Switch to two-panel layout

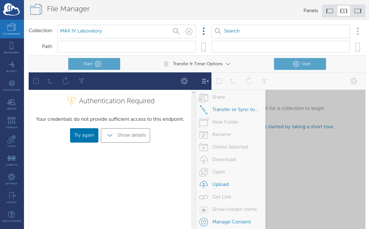click(x=344, y=11)
